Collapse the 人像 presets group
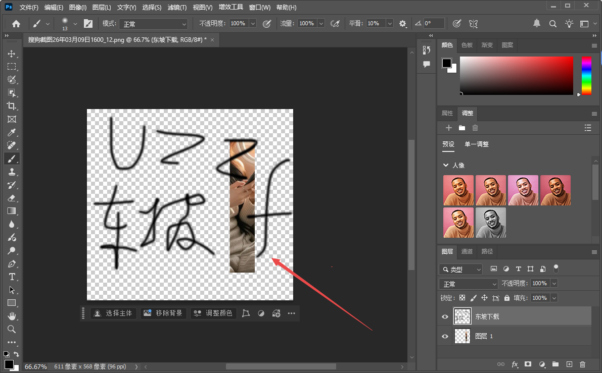 tap(446, 165)
